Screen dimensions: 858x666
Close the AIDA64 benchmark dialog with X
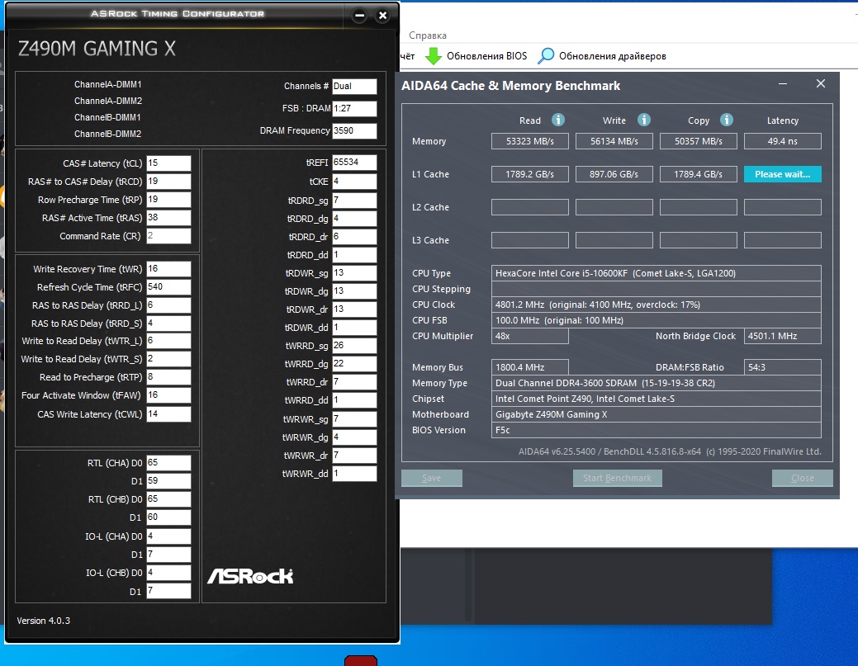click(820, 83)
